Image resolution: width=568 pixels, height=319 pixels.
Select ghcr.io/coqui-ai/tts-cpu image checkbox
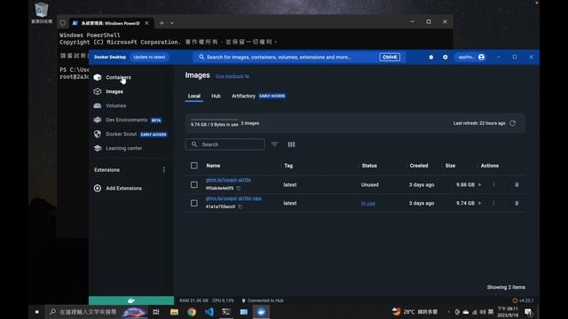[x=194, y=203]
